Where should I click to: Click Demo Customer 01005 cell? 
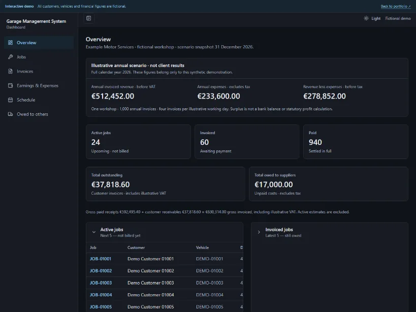150,307
